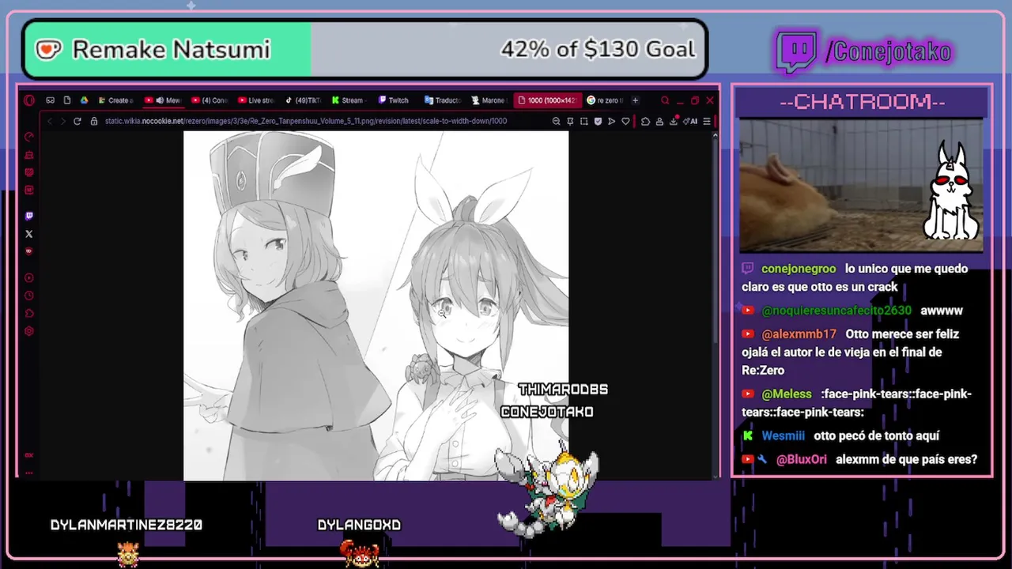Image resolution: width=1012 pixels, height=569 pixels.
Task: Click the 'DYLANGOXD' viewer name label
Action: click(359, 525)
